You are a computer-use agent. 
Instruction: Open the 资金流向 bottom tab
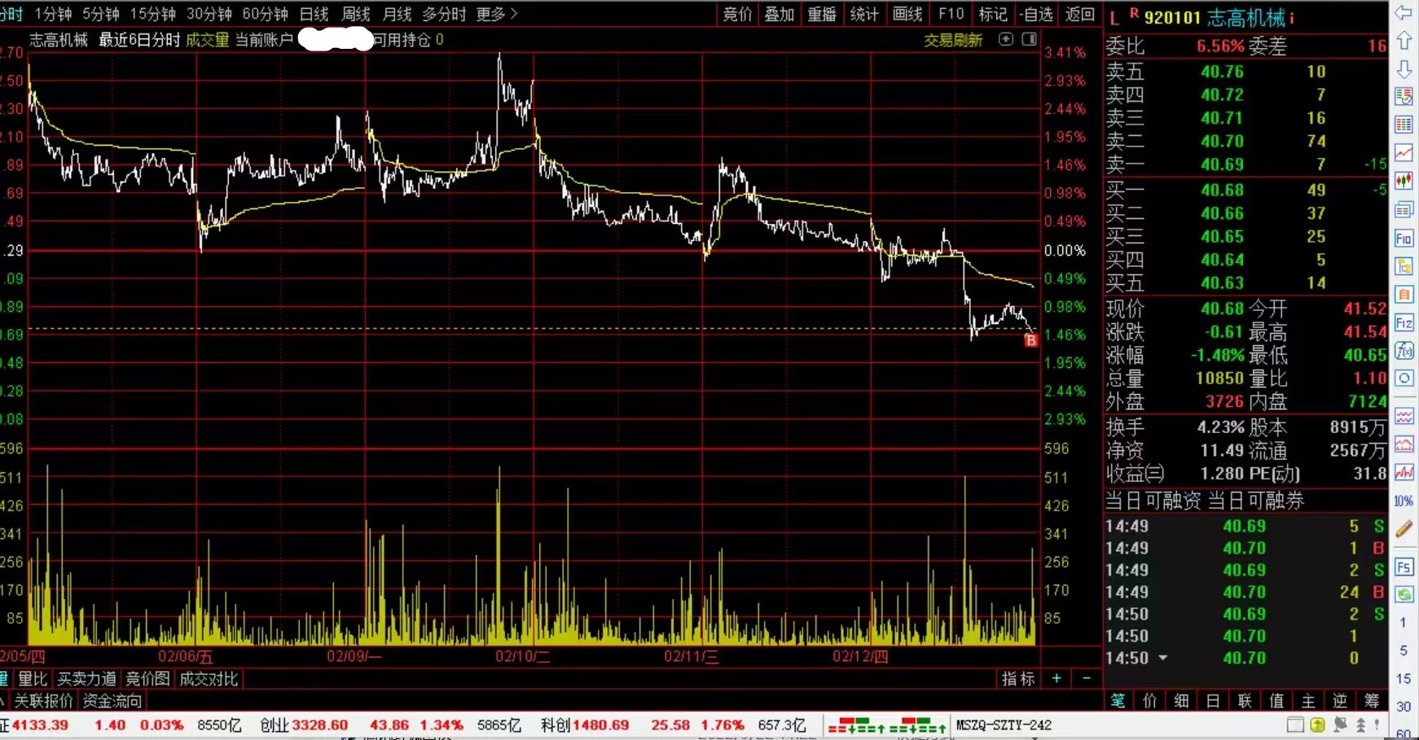[112, 700]
